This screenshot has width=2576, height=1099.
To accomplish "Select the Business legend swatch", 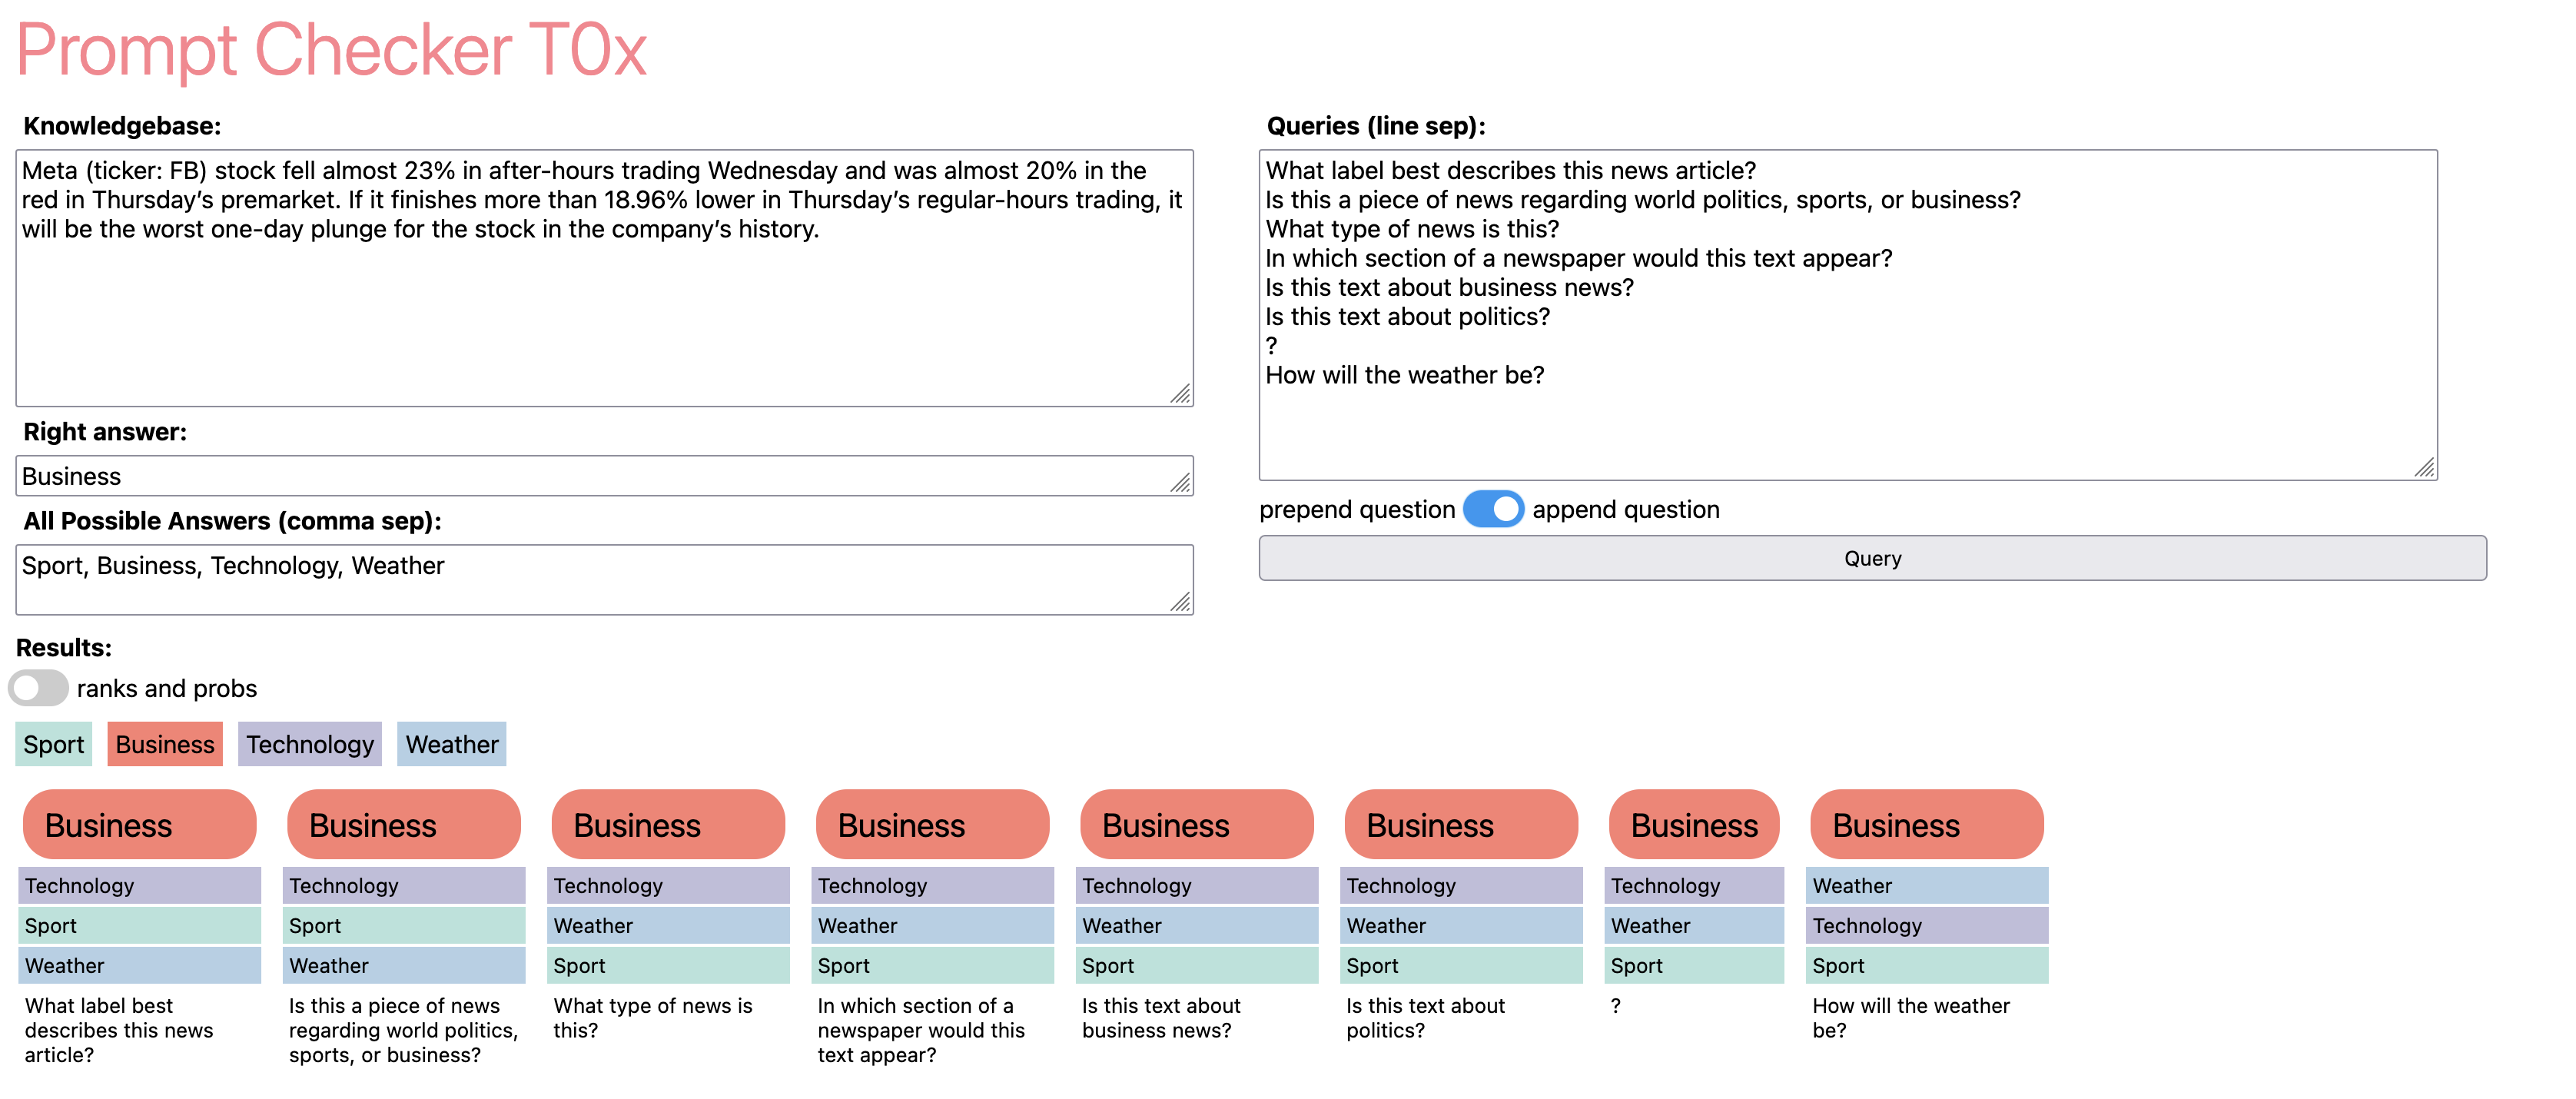I will (165, 744).
